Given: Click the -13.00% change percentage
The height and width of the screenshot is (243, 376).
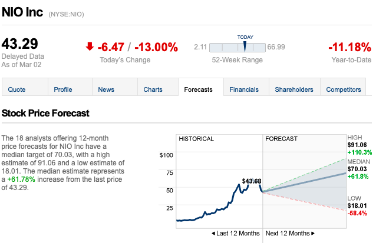Looking at the screenshot, I should pyautogui.click(x=156, y=47).
